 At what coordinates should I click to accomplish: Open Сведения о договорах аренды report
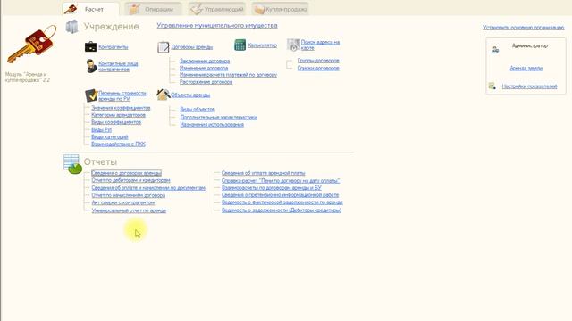(126, 173)
